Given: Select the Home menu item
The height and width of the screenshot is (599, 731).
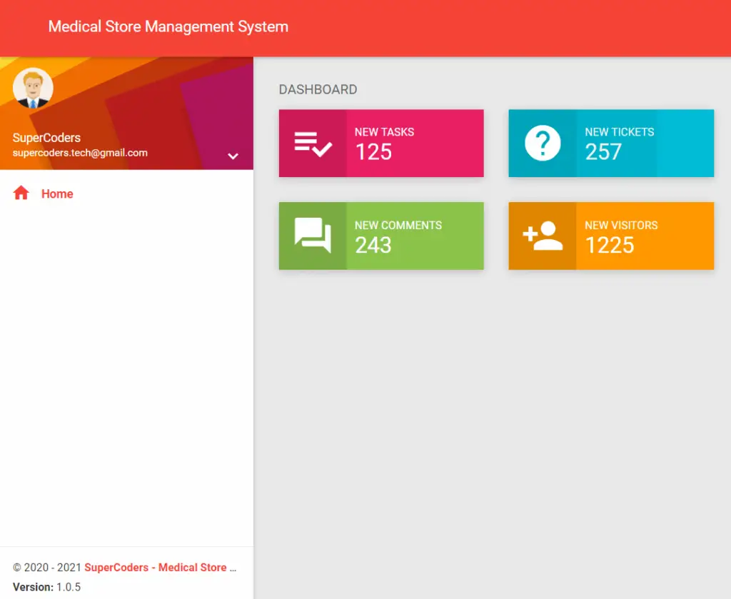Looking at the screenshot, I should (57, 193).
